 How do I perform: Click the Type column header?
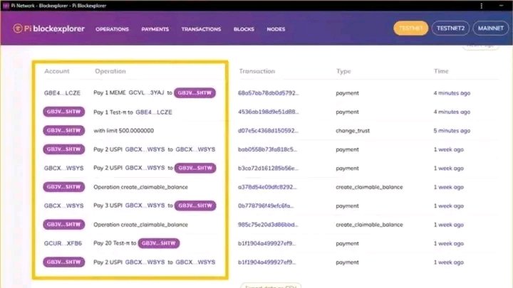click(x=343, y=71)
